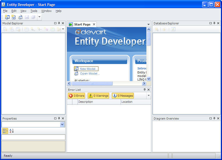This screenshot has width=222, height=160.
Task: Close the Model Explorer panel
Action: pos(63,23)
